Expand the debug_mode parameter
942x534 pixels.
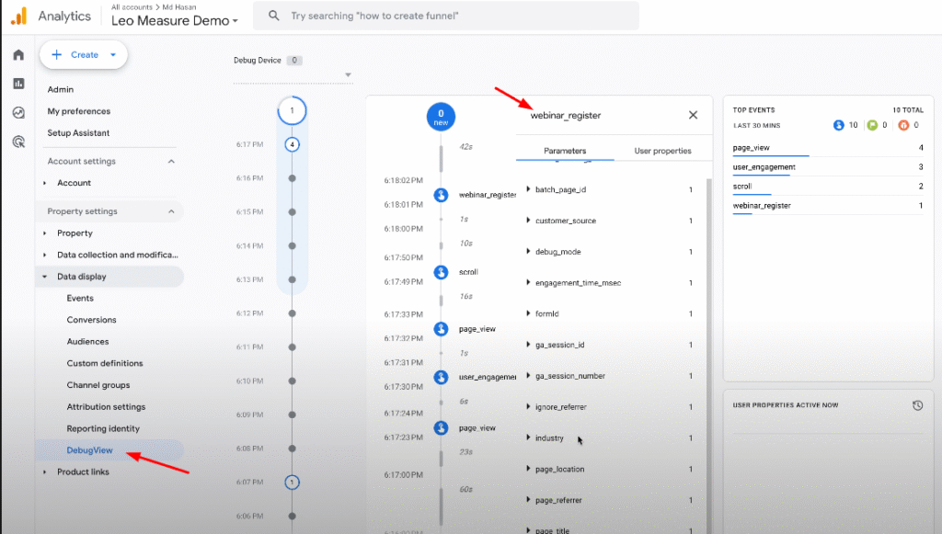pyautogui.click(x=528, y=252)
